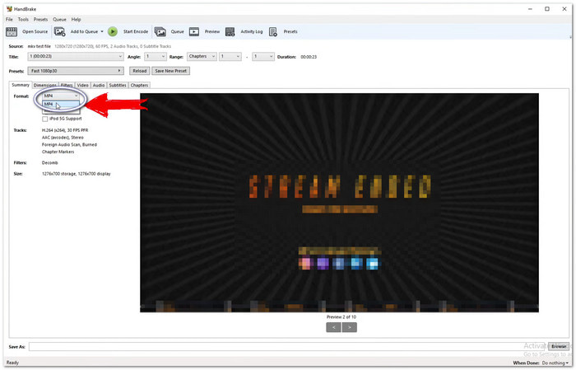Open the When Done dropdown

click(555, 363)
